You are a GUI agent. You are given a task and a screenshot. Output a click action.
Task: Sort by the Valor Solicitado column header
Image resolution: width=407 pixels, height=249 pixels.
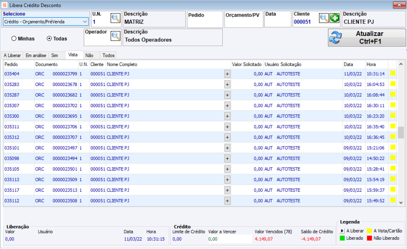click(246, 64)
